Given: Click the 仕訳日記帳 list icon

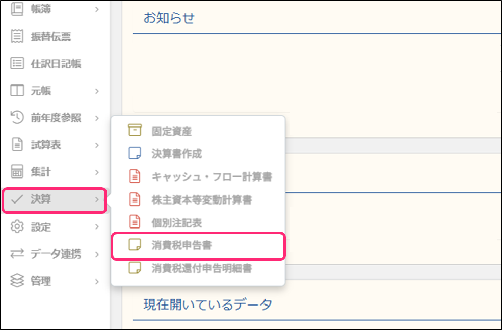Looking at the screenshot, I should click(17, 64).
